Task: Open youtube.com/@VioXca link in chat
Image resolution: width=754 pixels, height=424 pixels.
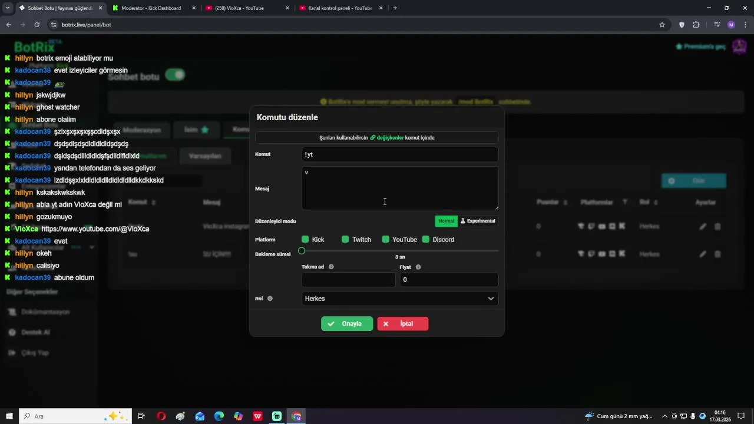Action: pos(95,229)
